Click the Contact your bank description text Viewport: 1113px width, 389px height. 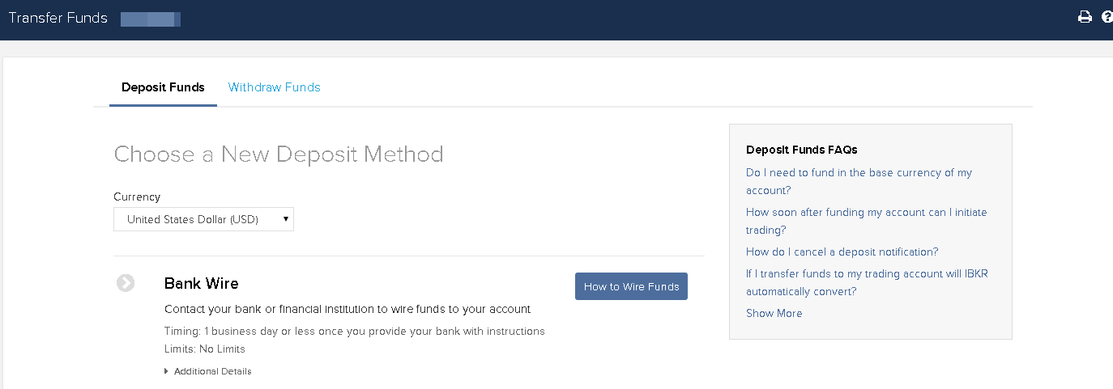pos(348,309)
